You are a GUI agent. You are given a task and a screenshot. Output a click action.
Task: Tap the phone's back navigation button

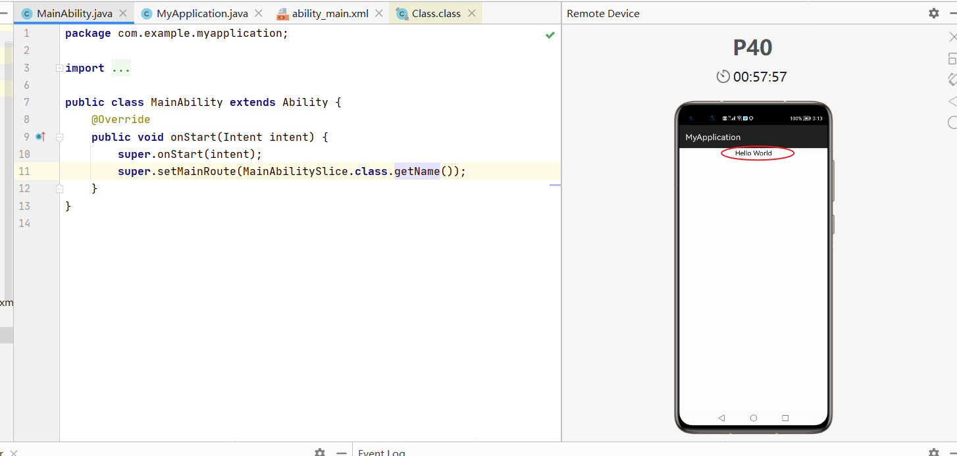point(721,418)
